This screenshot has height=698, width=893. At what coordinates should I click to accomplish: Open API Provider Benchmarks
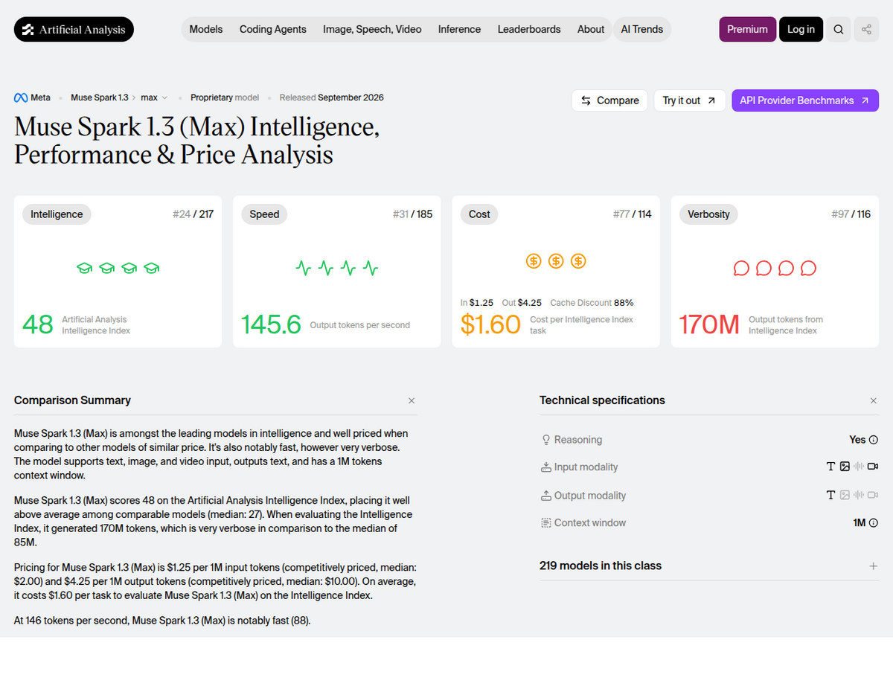(805, 100)
